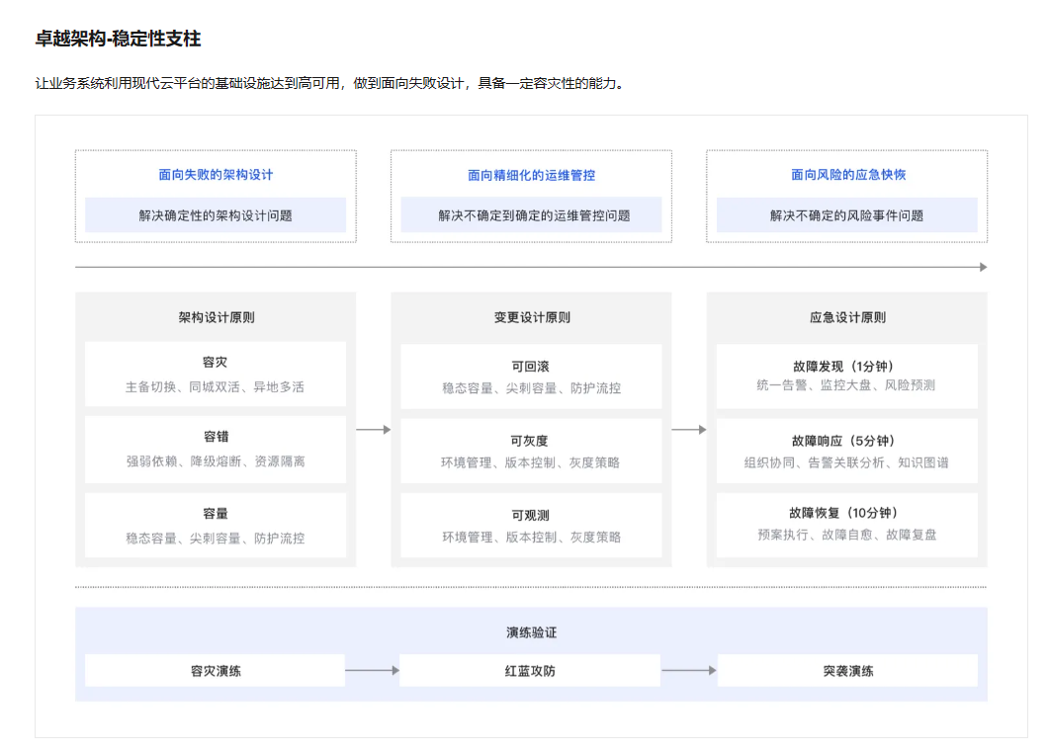Click the heading 卓越架构-稳定性支柱

click(x=118, y=39)
